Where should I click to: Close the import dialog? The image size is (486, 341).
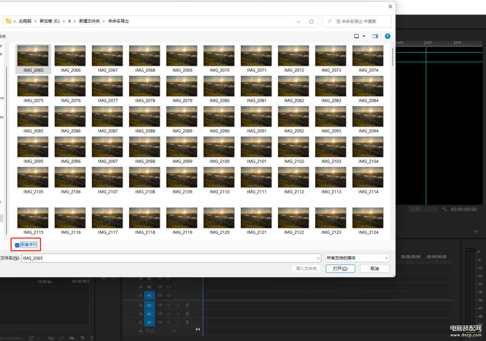pos(390,6)
